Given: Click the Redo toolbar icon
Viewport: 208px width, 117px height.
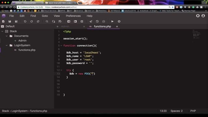Looking at the screenshot, I should point(32,21).
